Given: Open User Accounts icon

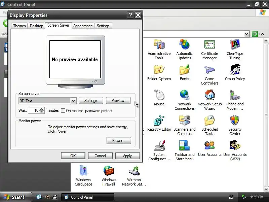Looking at the screenshot, I should [209, 145].
